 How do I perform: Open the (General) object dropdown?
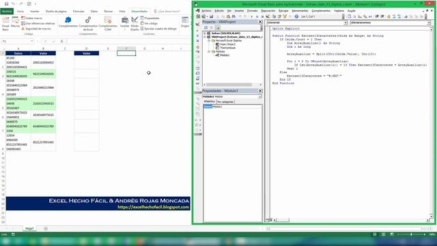(346, 23)
